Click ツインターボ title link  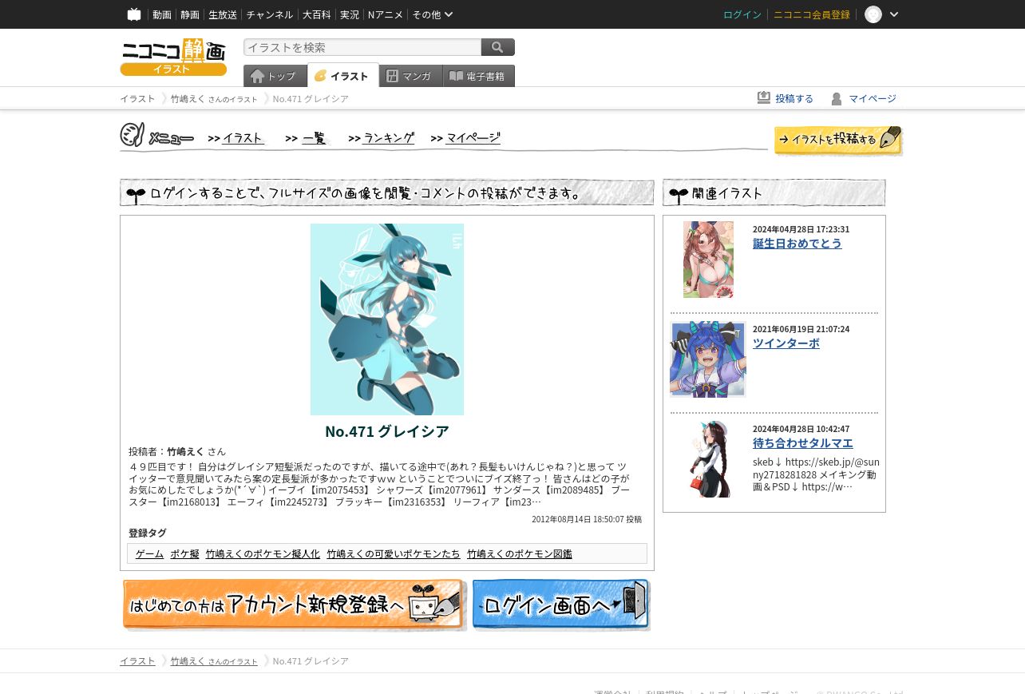point(786,343)
